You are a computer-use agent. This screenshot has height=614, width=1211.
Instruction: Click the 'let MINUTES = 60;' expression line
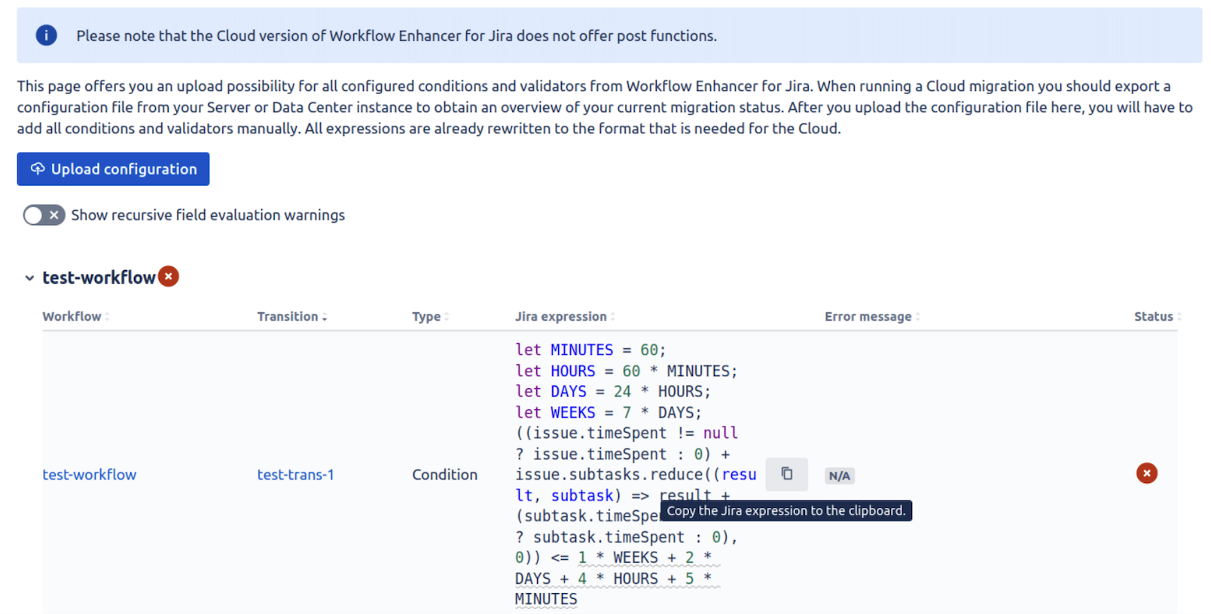(x=590, y=350)
